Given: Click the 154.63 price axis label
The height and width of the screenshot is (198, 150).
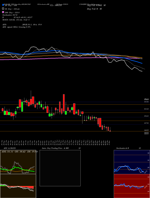Looking at the screenshot, I should tap(146, 116).
